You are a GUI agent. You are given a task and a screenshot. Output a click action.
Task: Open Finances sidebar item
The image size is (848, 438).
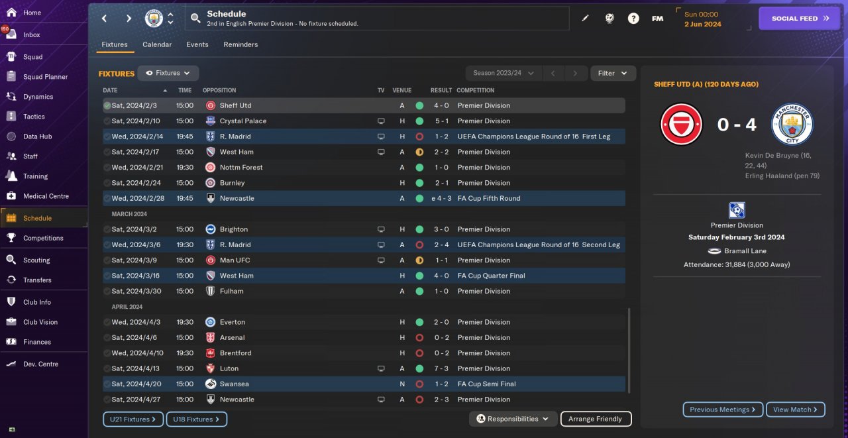click(x=36, y=342)
